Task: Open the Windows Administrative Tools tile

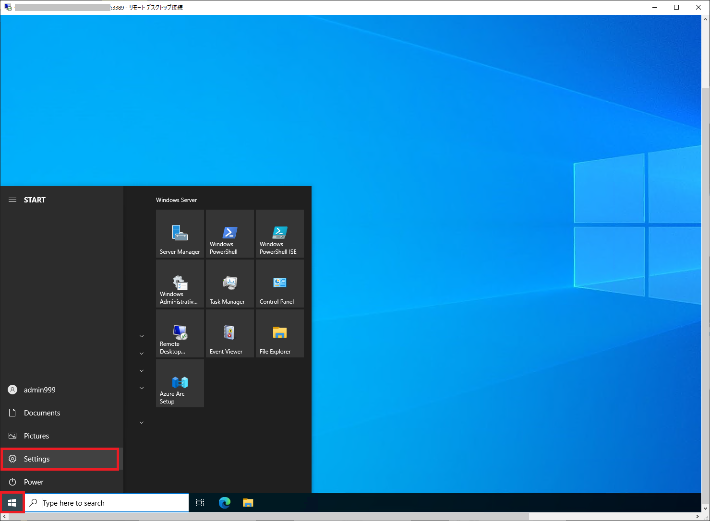Action: pyautogui.click(x=180, y=284)
